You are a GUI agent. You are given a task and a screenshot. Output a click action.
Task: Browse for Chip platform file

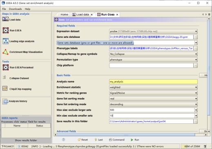(196, 66)
